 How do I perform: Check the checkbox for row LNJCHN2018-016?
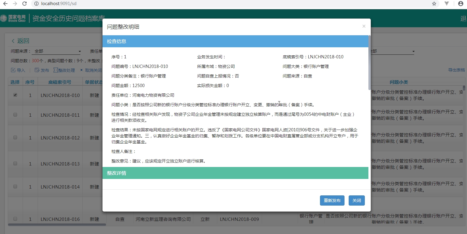point(15,219)
